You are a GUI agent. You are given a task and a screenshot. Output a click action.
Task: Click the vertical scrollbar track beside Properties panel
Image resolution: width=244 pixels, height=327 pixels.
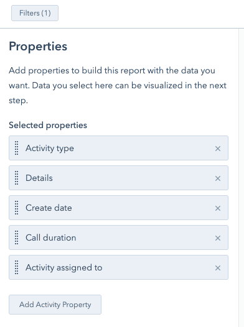click(242, 178)
